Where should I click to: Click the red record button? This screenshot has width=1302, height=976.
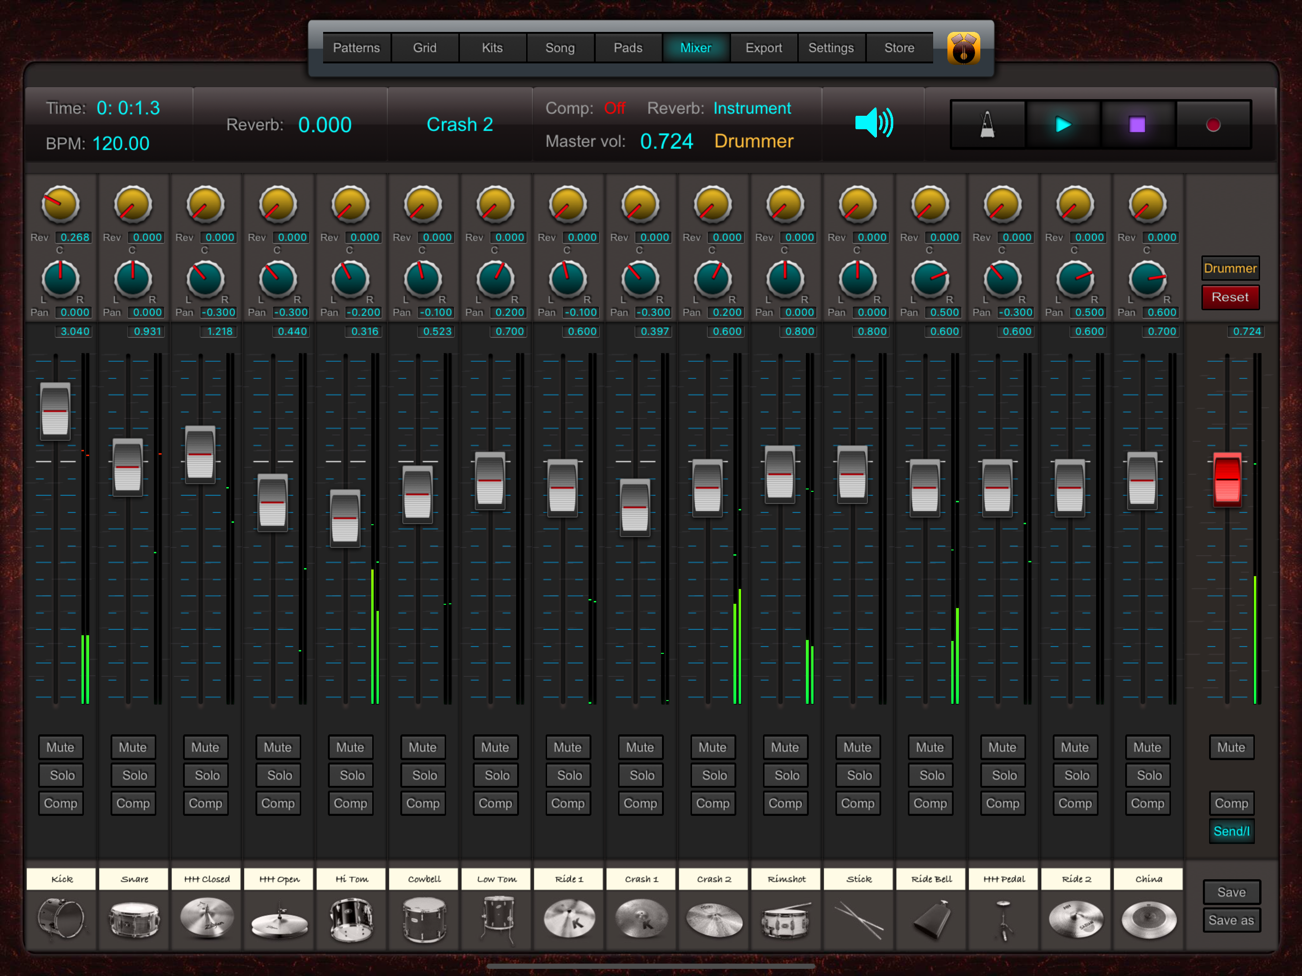[1212, 125]
